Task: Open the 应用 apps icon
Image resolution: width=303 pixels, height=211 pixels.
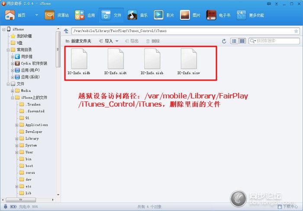Action: 80,15
